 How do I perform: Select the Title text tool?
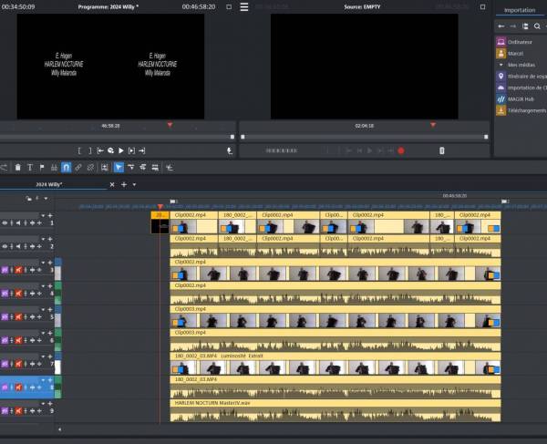29,168
